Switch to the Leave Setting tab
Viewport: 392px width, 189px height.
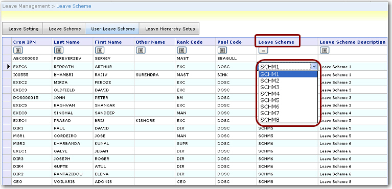(23, 29)
